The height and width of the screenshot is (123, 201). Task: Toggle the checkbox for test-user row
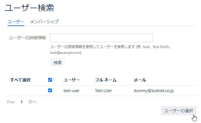(x=50, y=91)
